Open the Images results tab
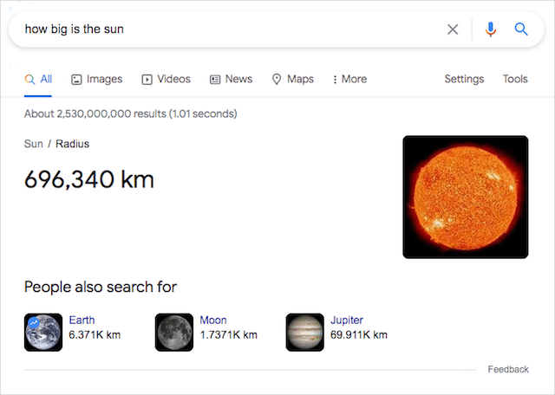 [96, 79]
